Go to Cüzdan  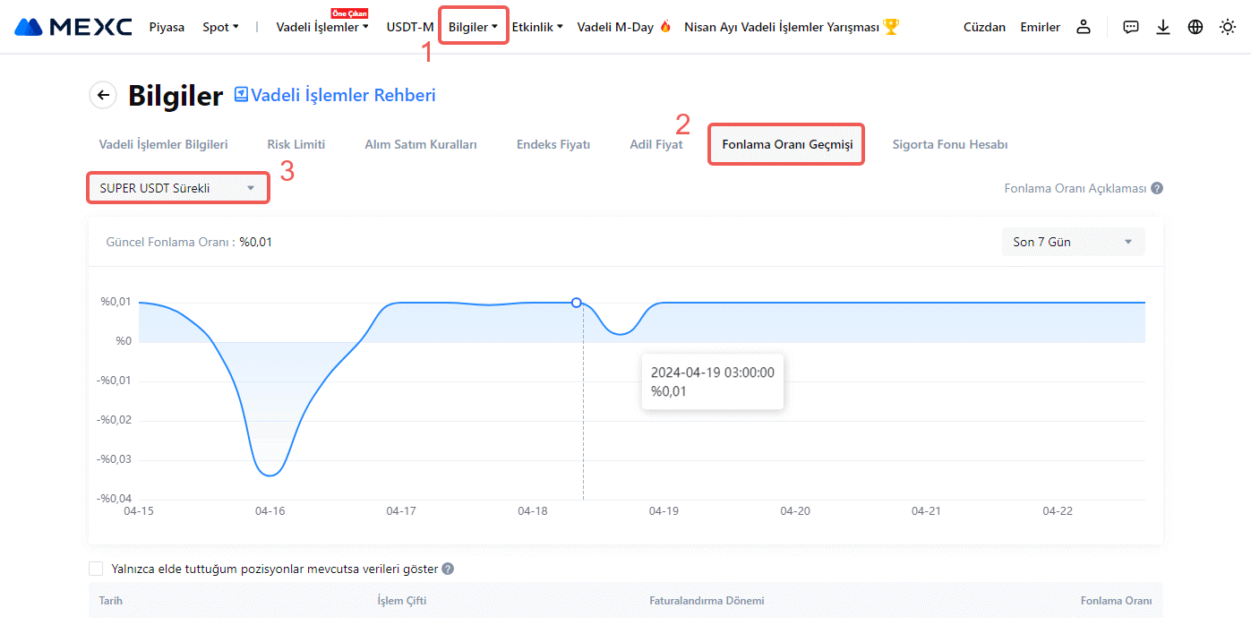pyautogui.click(x=984, y=27)
